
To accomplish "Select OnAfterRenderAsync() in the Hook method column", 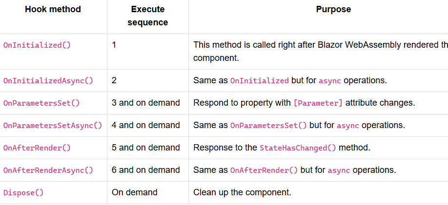I will [48, 170].
